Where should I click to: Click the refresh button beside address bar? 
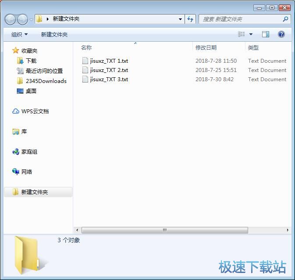190,19
